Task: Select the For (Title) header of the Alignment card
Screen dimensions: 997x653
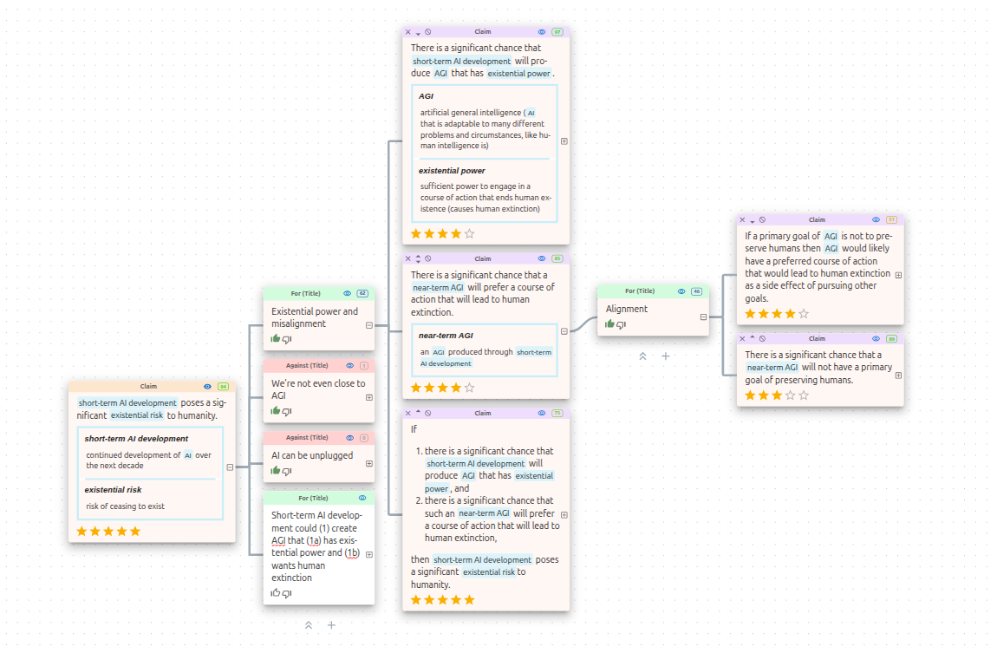Action: coord(640,291)
